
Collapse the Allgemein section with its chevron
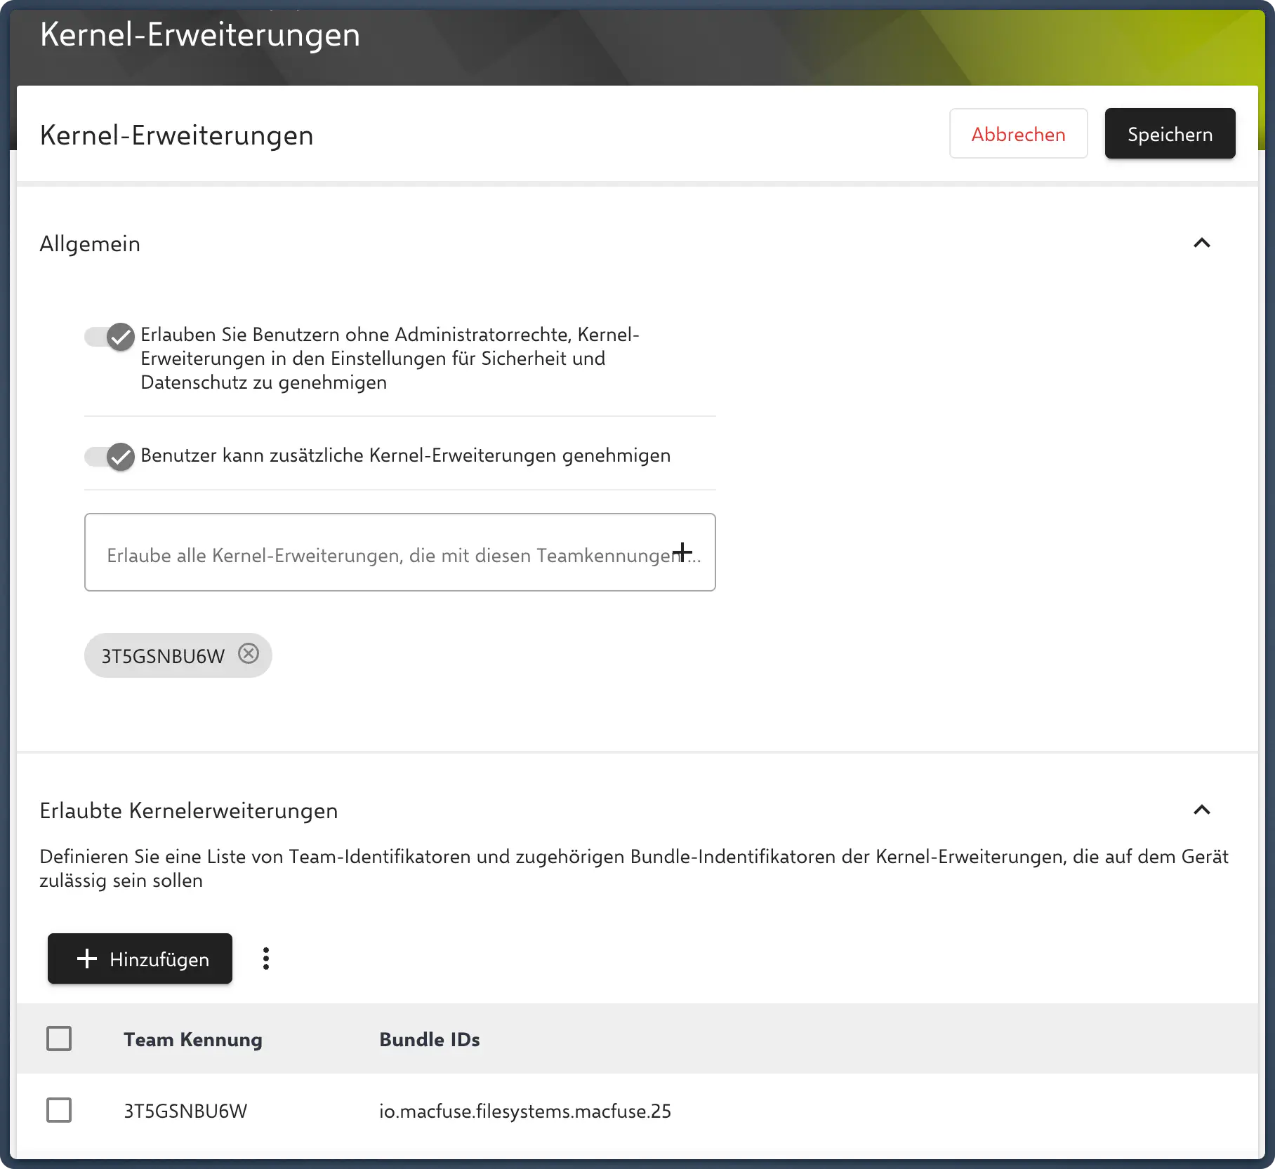pyautogui.click(x=1201, y=243)
